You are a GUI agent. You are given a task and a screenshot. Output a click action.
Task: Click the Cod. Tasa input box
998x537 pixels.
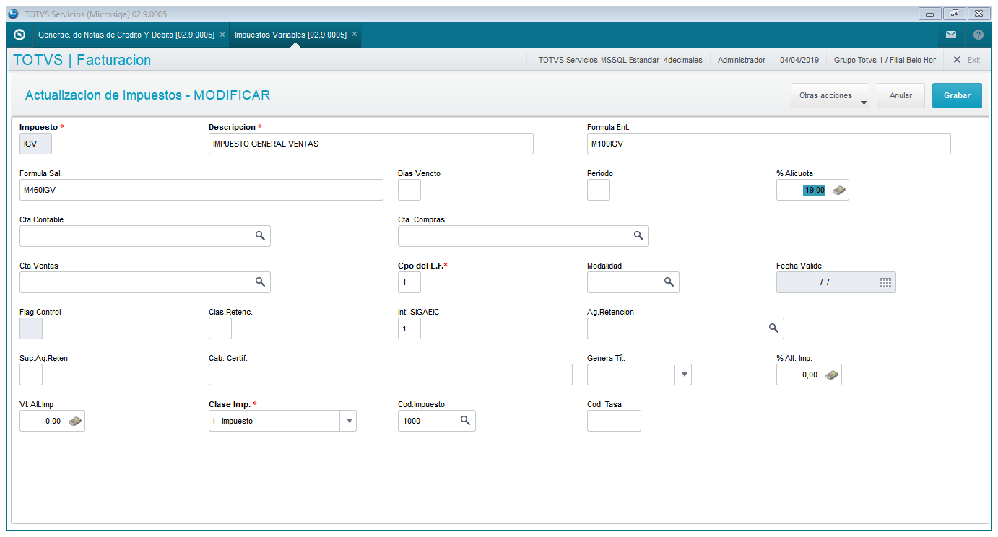[x=614, y=421]
